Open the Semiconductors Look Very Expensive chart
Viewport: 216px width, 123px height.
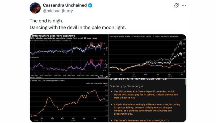click(x=69, y=56)
